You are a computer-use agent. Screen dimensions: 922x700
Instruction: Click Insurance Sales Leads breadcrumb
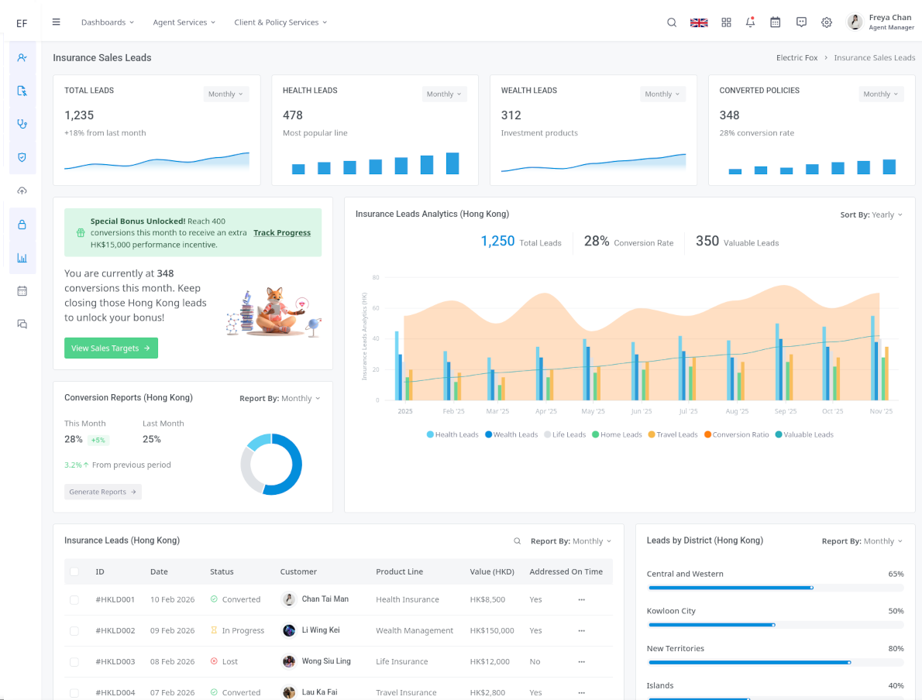coord(875,57)
